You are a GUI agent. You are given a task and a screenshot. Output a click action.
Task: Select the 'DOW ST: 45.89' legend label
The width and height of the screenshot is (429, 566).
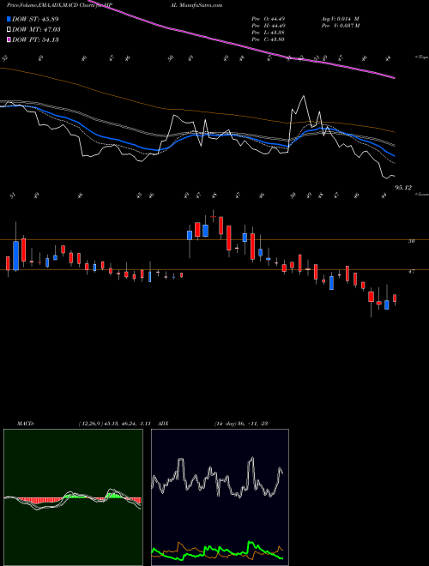pyautogui.click(x=35, y=19)
